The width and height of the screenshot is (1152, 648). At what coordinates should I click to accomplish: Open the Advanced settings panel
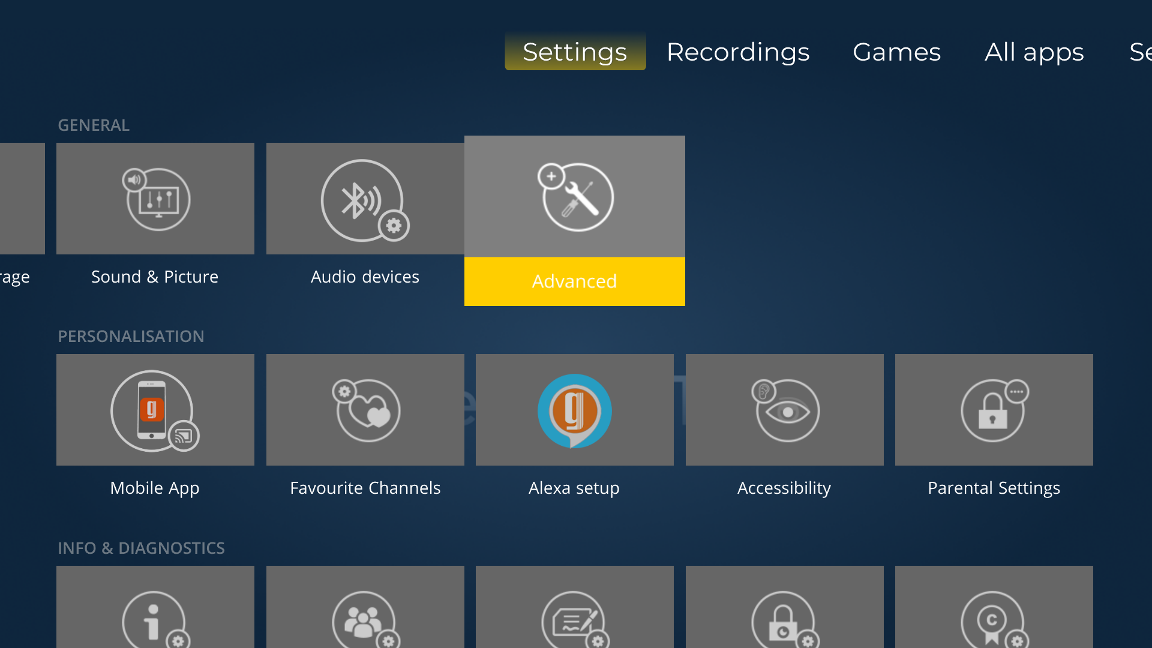click(x=574, y=221)
